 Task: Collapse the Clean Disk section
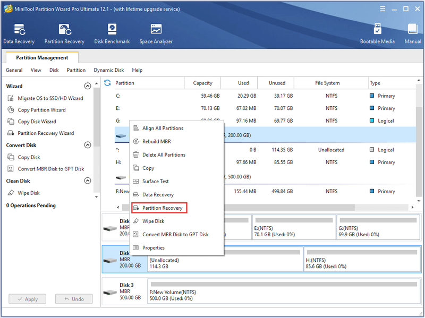click(88, 181)
